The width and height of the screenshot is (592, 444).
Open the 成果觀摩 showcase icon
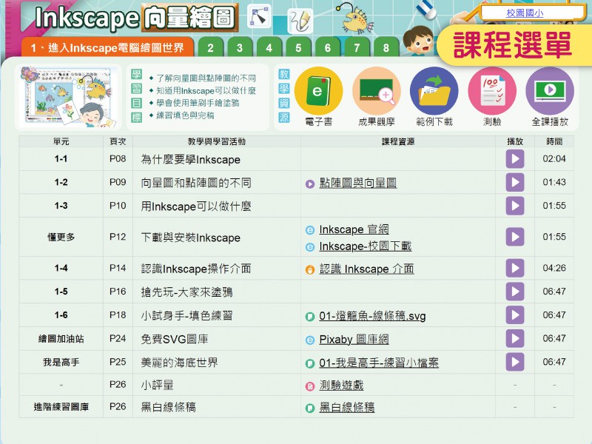[376, 92]
